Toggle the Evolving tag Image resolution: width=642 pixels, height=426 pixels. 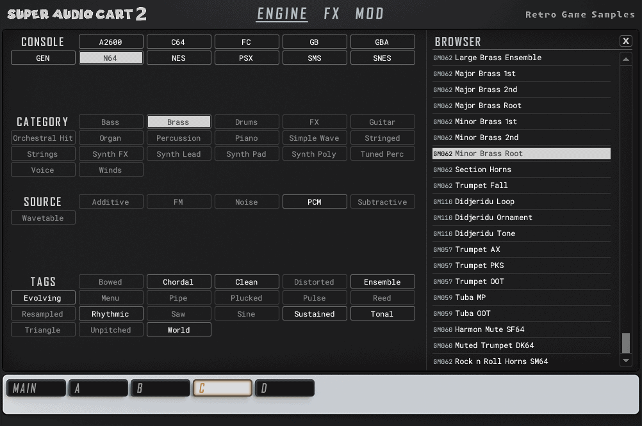pyautogui.click(x=43, y=297)
